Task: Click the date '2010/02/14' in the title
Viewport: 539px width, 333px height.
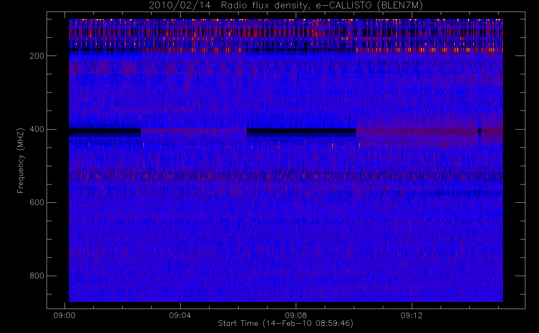Action: click(x=180, y=6)
